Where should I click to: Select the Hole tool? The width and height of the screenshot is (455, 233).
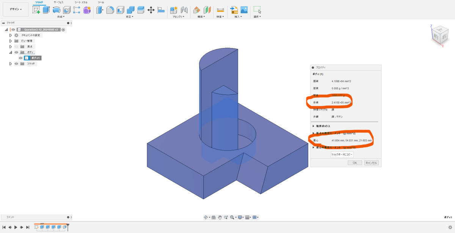[x=66, y=10]
